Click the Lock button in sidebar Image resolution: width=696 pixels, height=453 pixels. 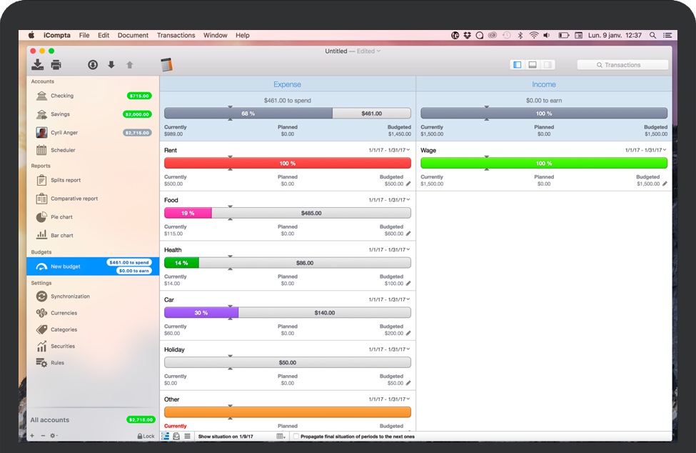pyautogui.click(x=146, y=436)
